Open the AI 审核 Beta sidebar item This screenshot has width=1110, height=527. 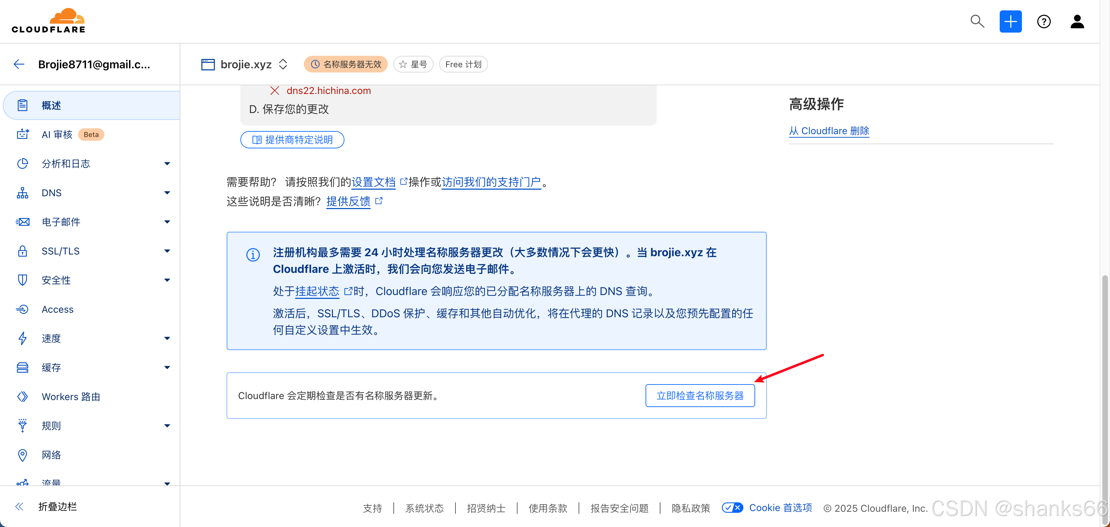tap(57, 134)
